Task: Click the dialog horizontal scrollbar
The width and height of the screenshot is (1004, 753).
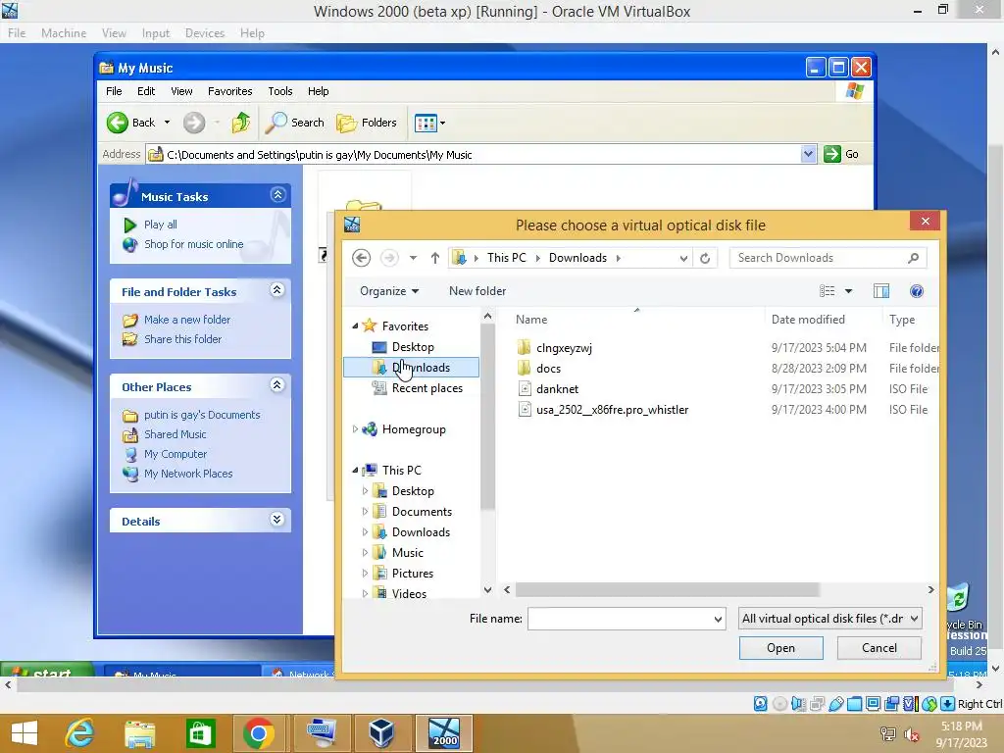Action: [666, 589]
